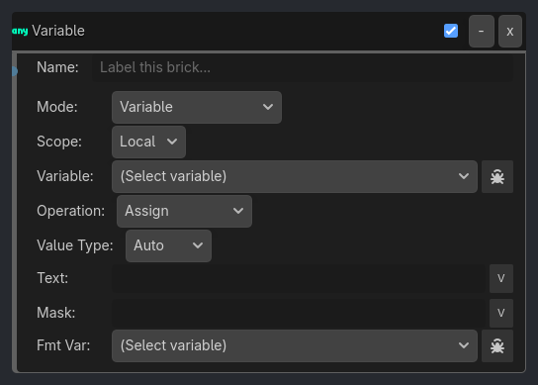Toggle the enabled checkbox in Variable header
Screen dimensions: 538x385
[451, 31]
